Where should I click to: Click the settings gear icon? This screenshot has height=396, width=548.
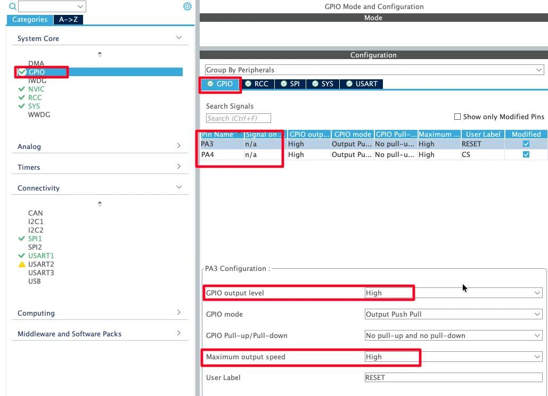click(x=187, y=6)
